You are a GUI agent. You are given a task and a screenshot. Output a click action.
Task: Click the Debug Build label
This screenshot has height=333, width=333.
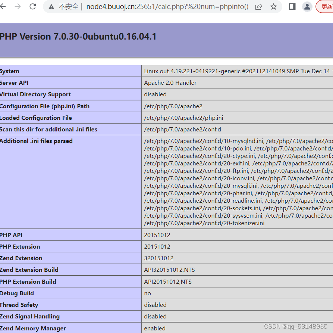point(17,293)
